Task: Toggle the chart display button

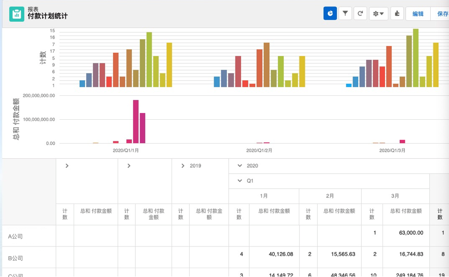Action: pos(330,14)
